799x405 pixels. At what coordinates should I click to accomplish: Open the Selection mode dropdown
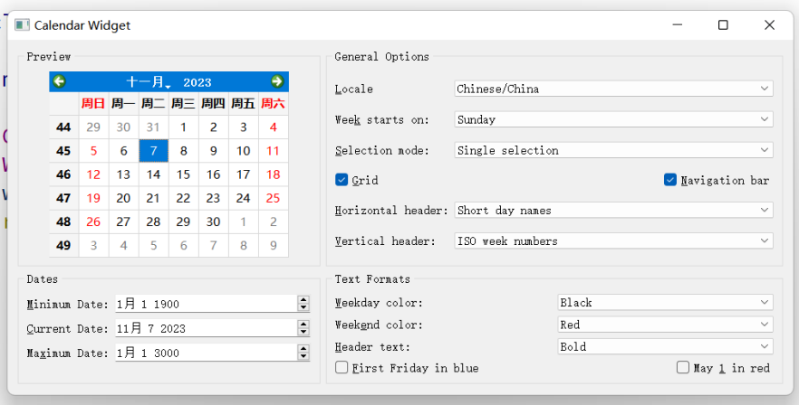pyautogui.click(x=613, y=150)
